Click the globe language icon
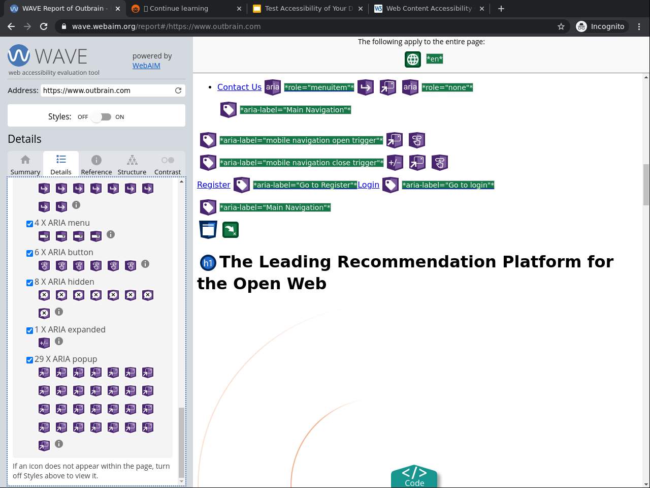The height and width of the screenshot is (488, 650). [x=413, y=59]
